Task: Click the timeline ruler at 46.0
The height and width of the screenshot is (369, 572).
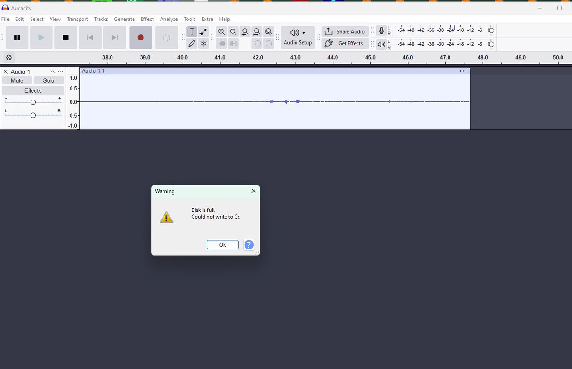Action: [408, 57]
